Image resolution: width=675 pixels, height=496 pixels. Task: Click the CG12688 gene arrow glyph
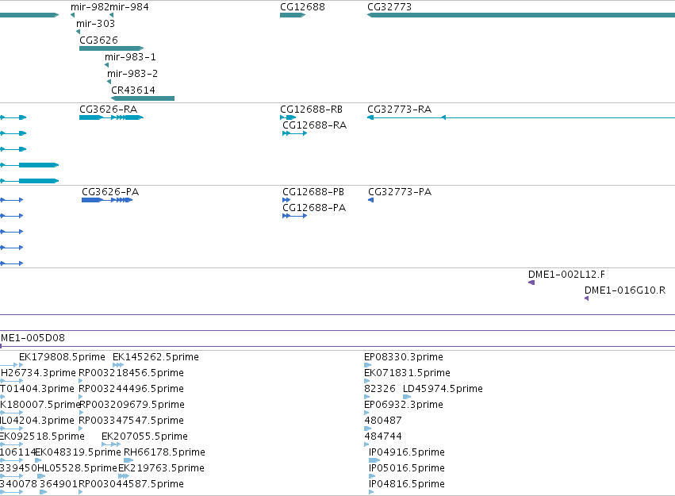293,15
